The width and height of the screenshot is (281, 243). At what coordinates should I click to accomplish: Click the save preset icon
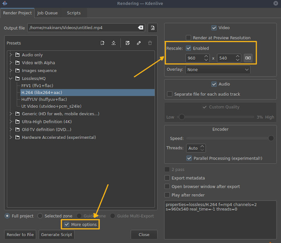point(128,43)
